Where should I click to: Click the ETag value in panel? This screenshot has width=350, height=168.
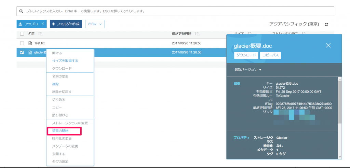click(304, 104)
